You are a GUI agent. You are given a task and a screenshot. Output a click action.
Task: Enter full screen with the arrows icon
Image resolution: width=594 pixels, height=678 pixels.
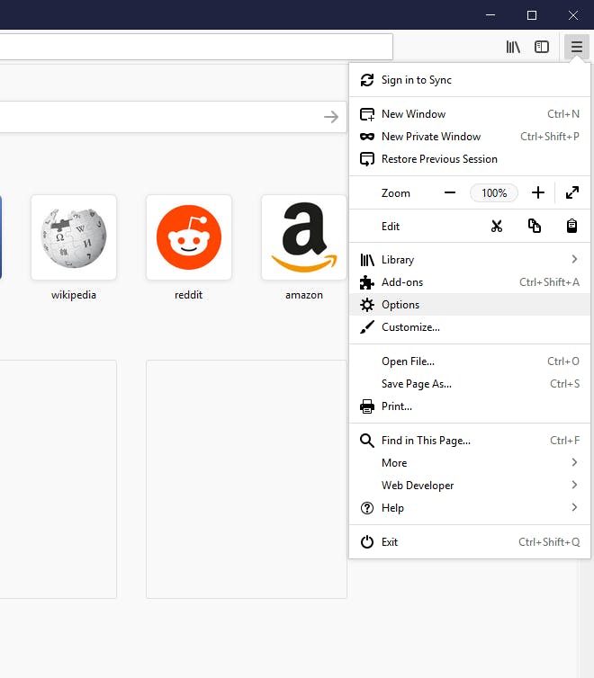click(572, 192)
